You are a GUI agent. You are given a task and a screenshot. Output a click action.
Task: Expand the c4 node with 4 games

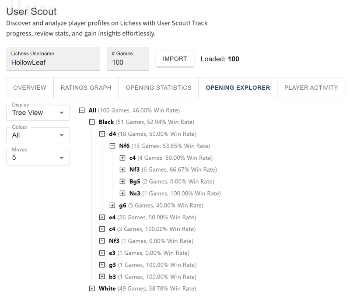point(122,158)
